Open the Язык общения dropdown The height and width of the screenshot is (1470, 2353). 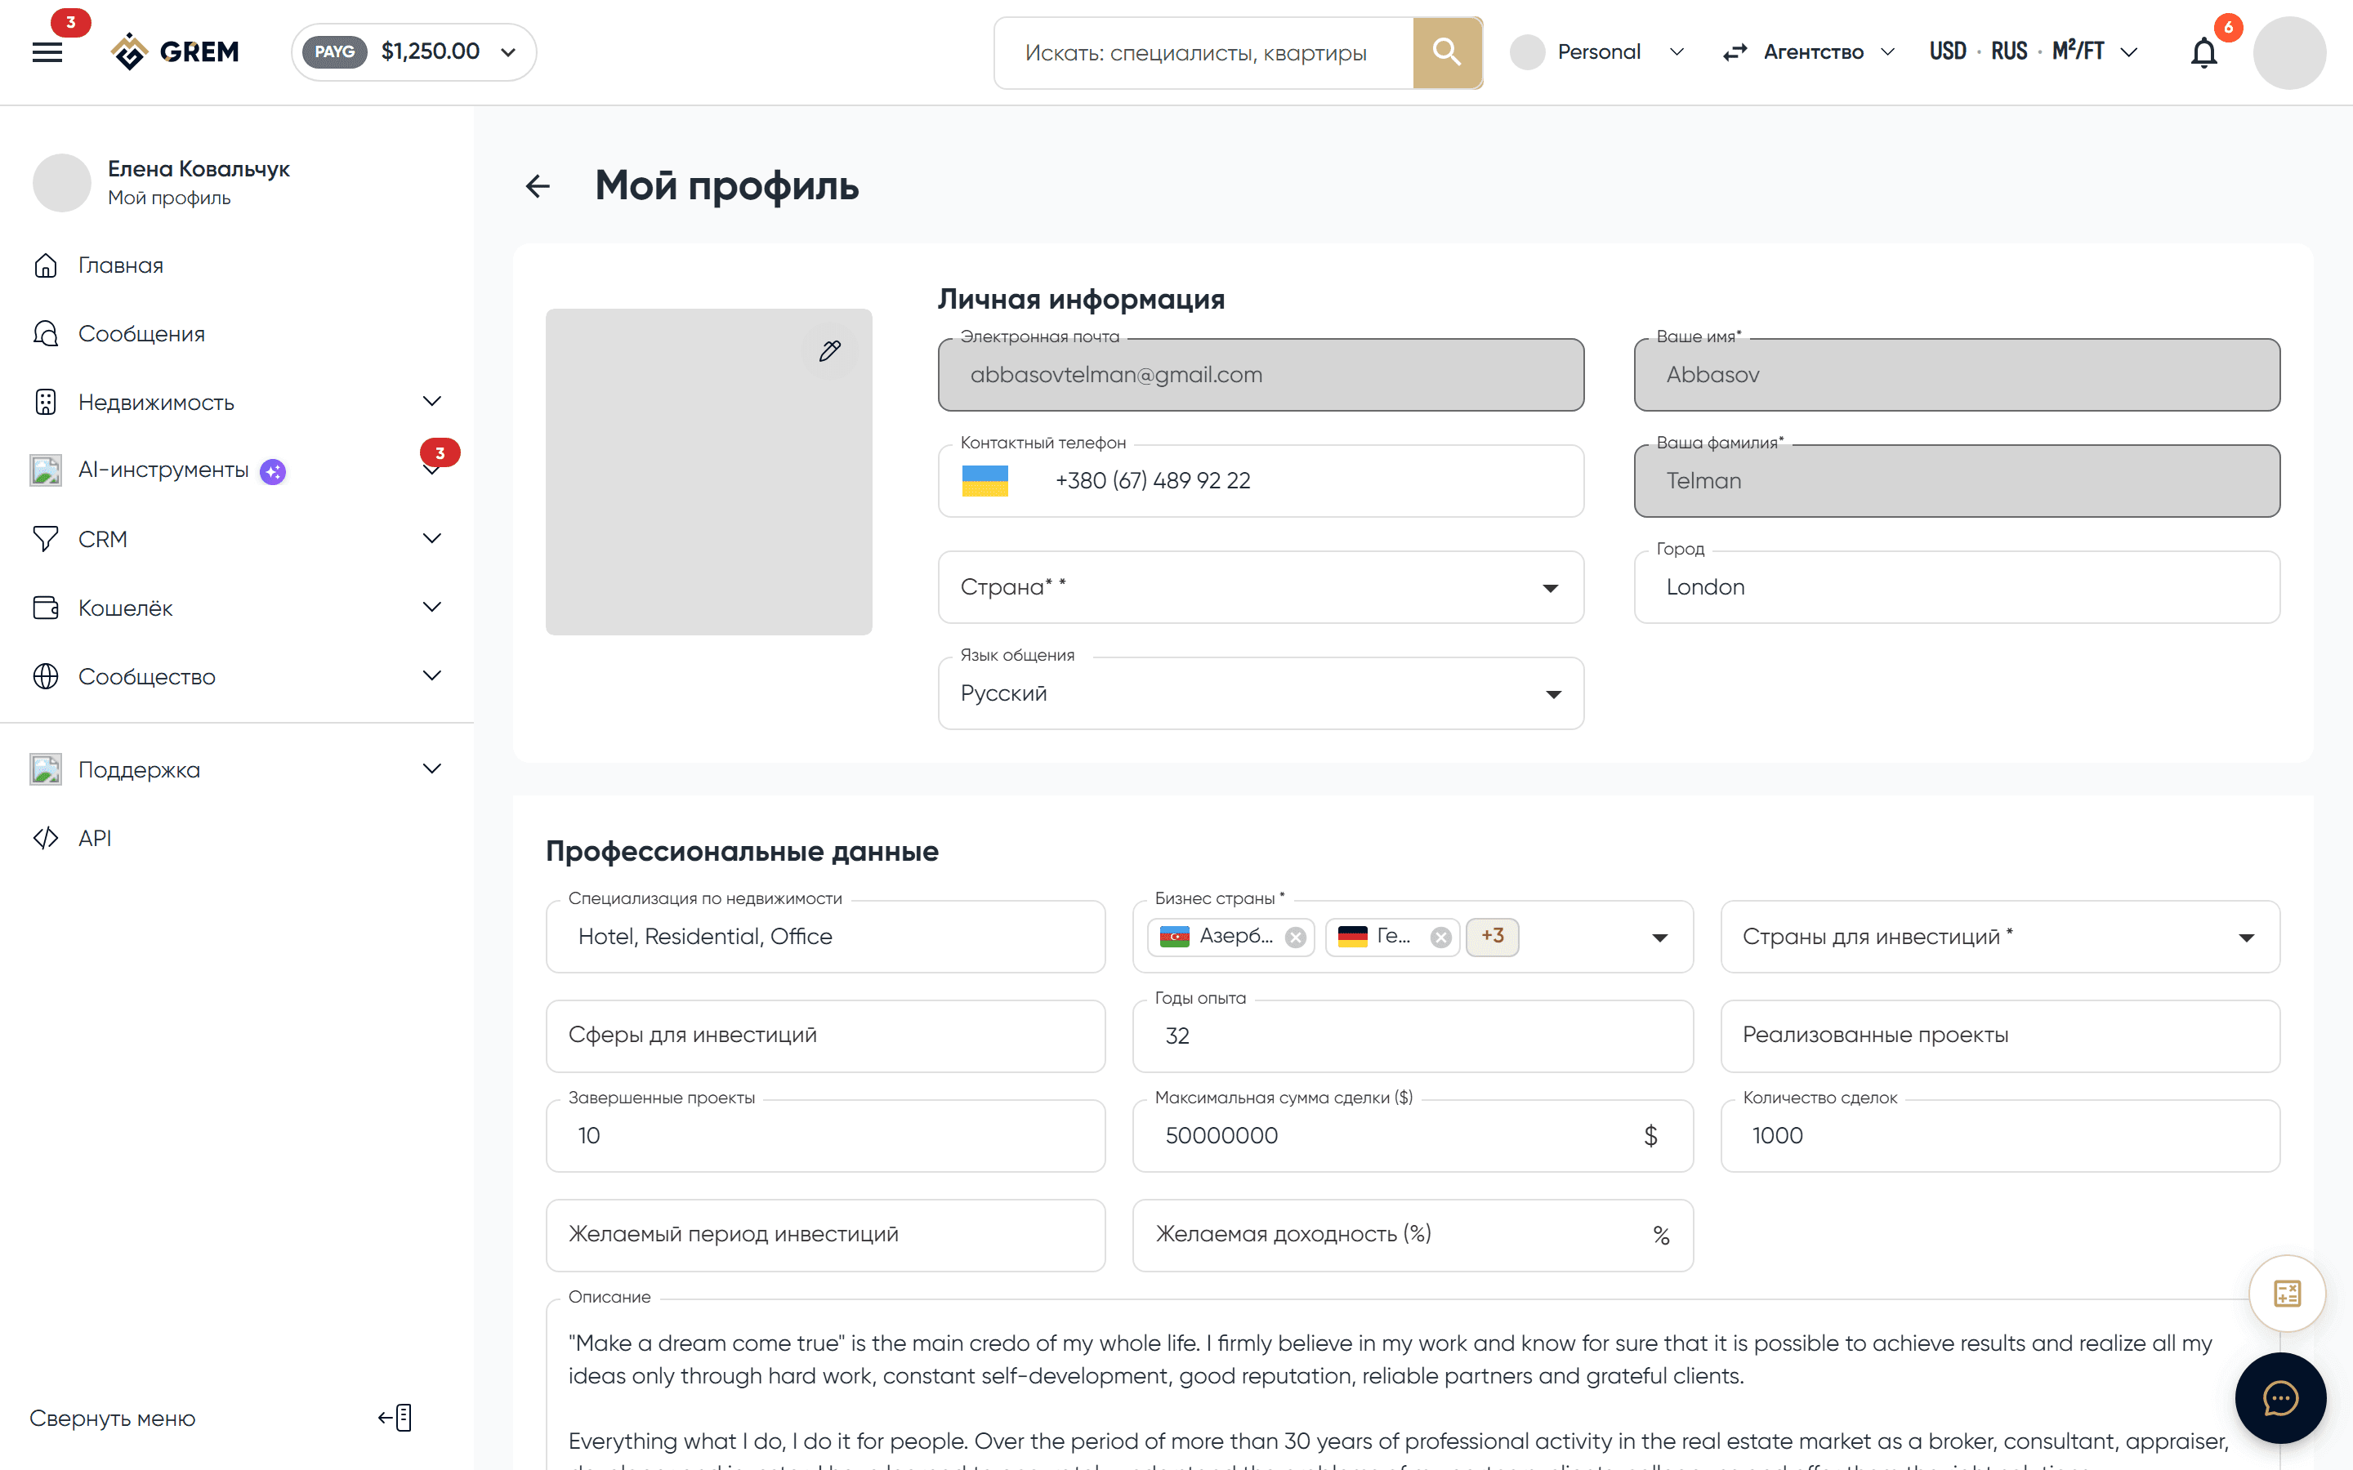pyautogui.click(x=1260, y=693)
